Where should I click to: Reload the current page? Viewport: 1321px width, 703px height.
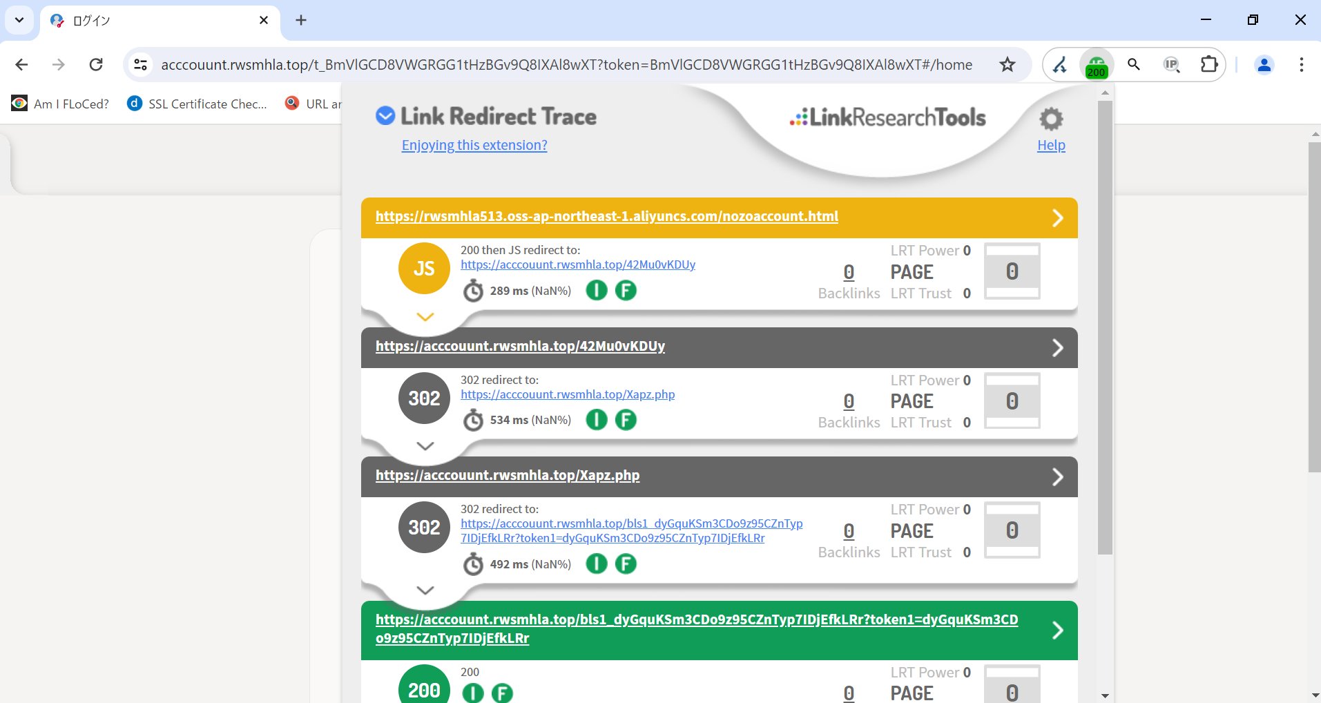pyautogui.click(x=96, y=65)
